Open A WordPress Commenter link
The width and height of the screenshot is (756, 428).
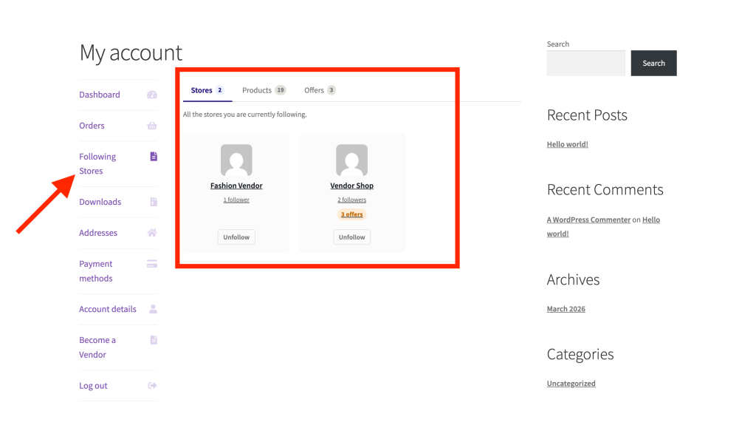click(588, 220)
